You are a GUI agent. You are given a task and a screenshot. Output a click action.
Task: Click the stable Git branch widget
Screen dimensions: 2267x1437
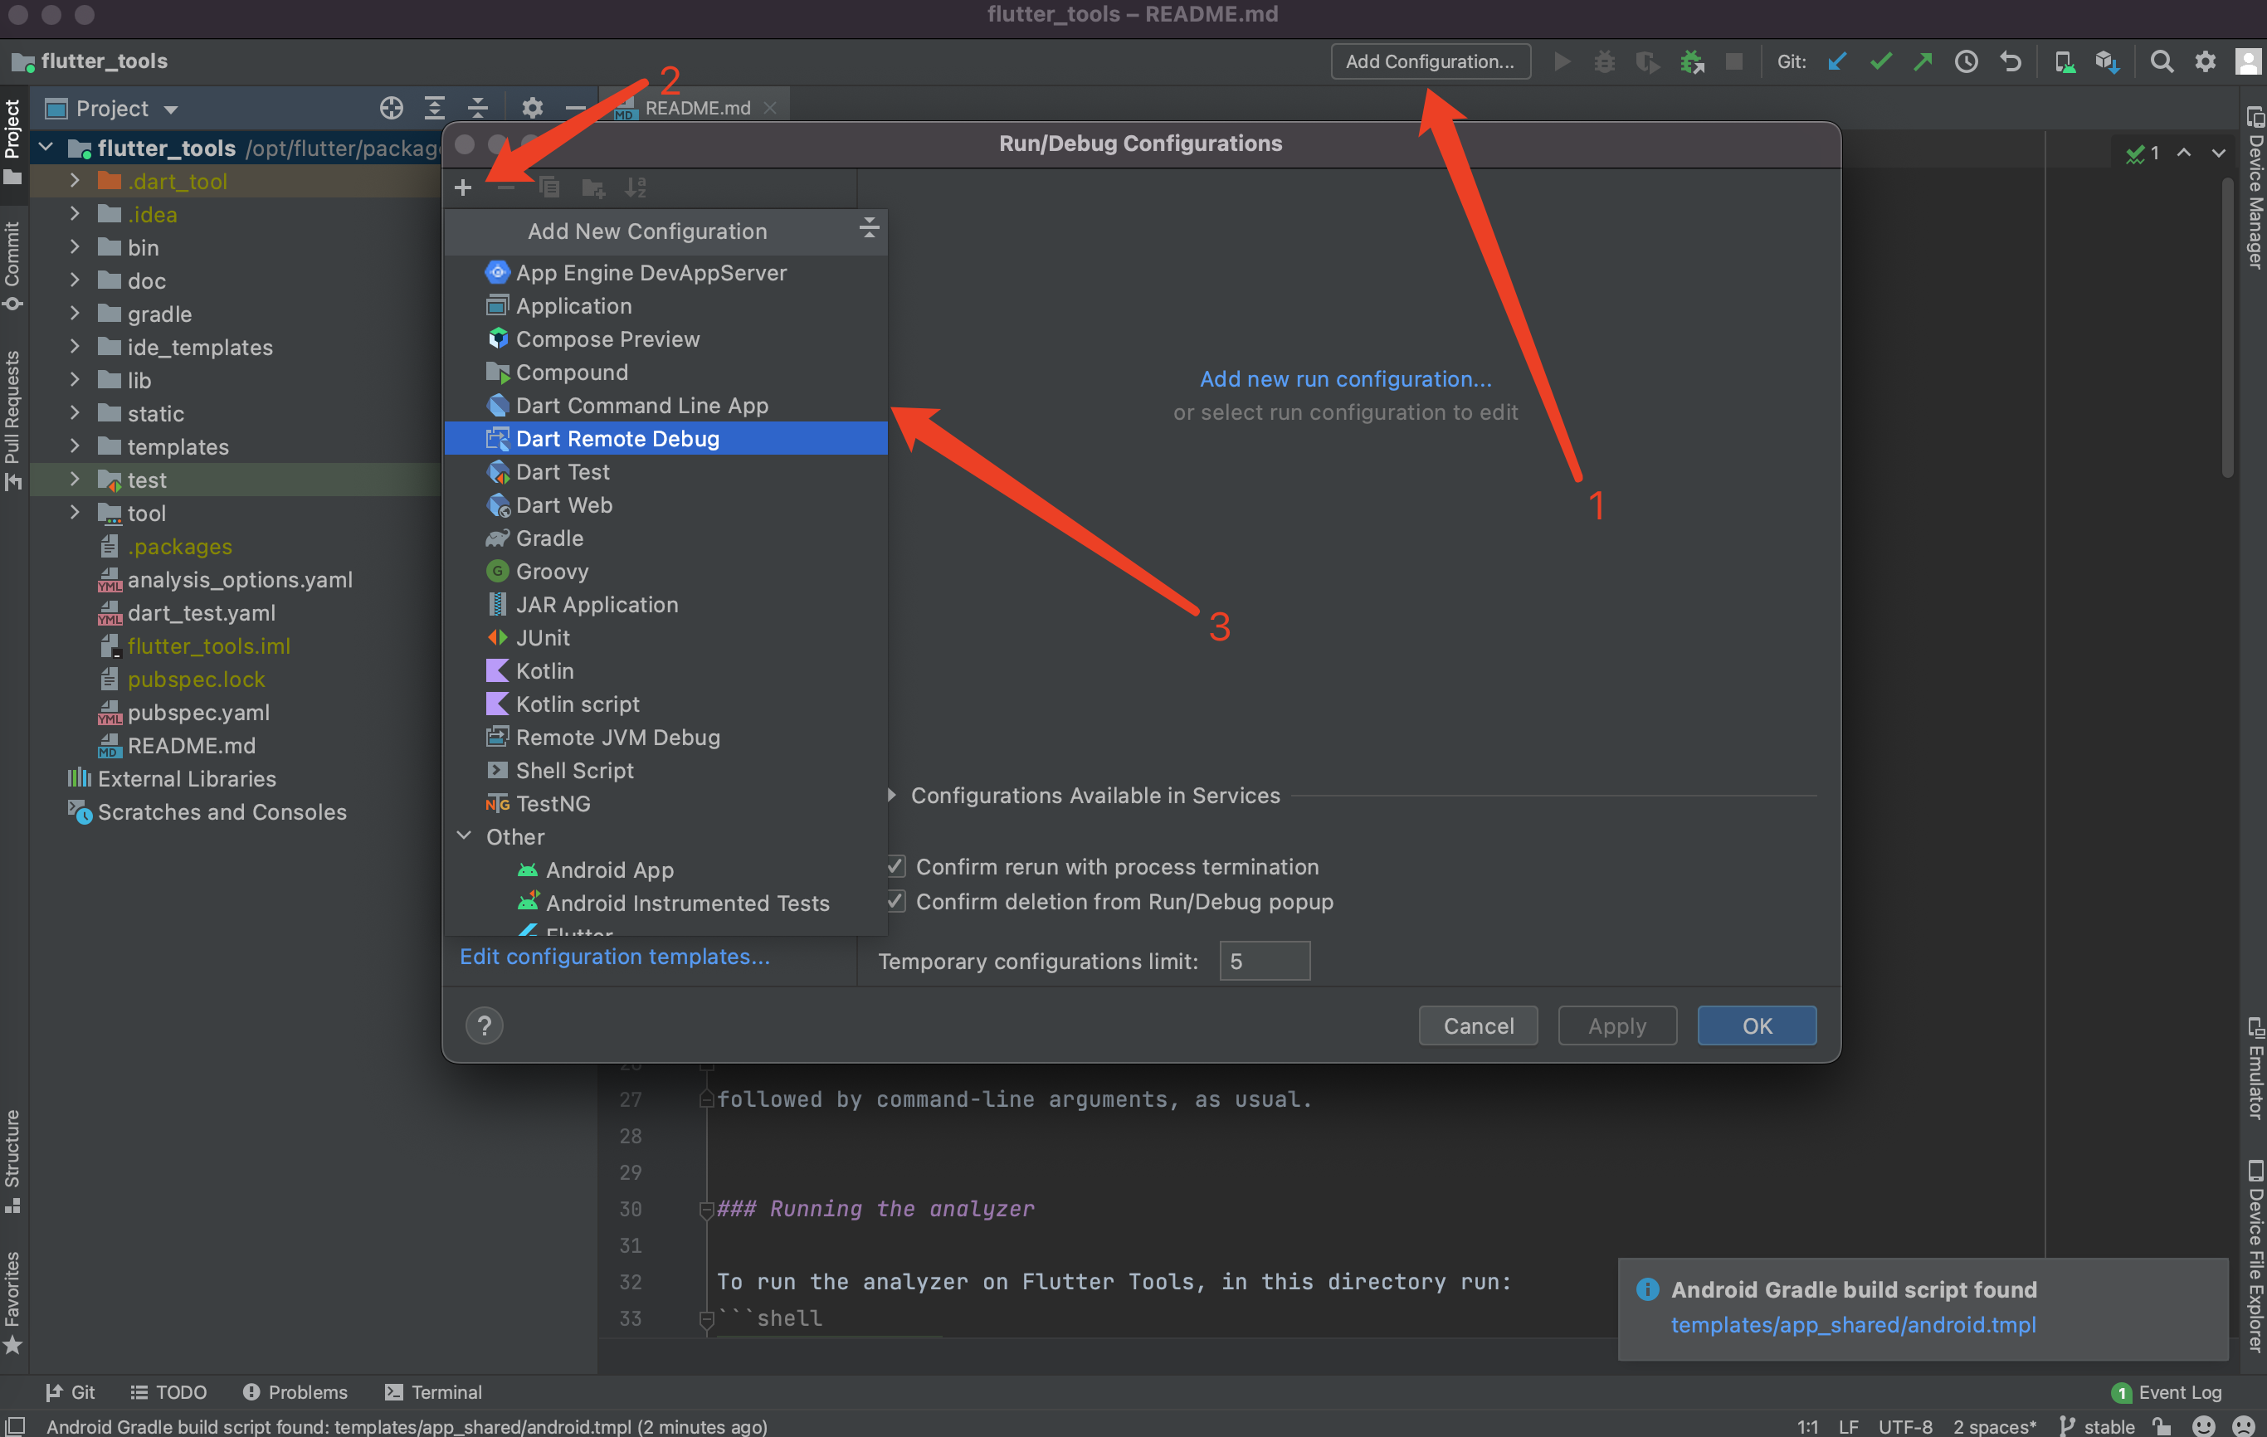(x=2098, y=1427)
